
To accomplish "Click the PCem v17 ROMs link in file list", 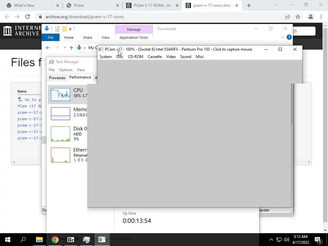I will click(x=29, y=106).
